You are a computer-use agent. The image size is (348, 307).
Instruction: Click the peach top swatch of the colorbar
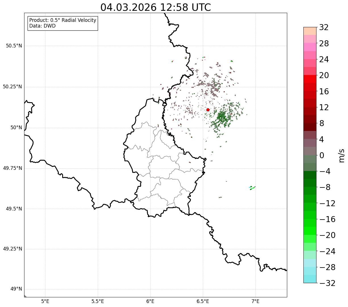tap(310, 31)
